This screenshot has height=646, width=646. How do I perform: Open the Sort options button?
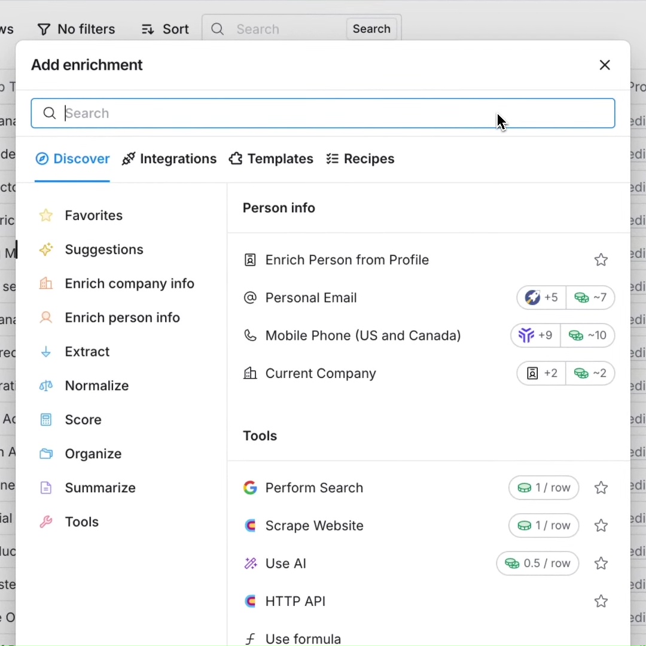(165, 29)
